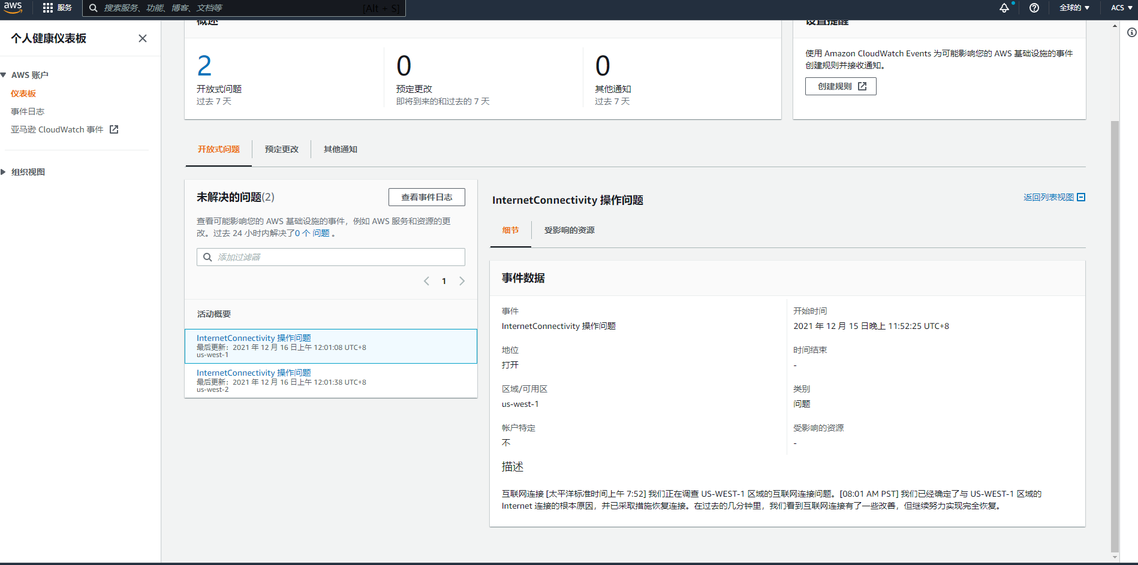Viewport: 1138px width, 565px height.
Task: Focus the 添加过滤器 filter field
Action: coord(336,257)
